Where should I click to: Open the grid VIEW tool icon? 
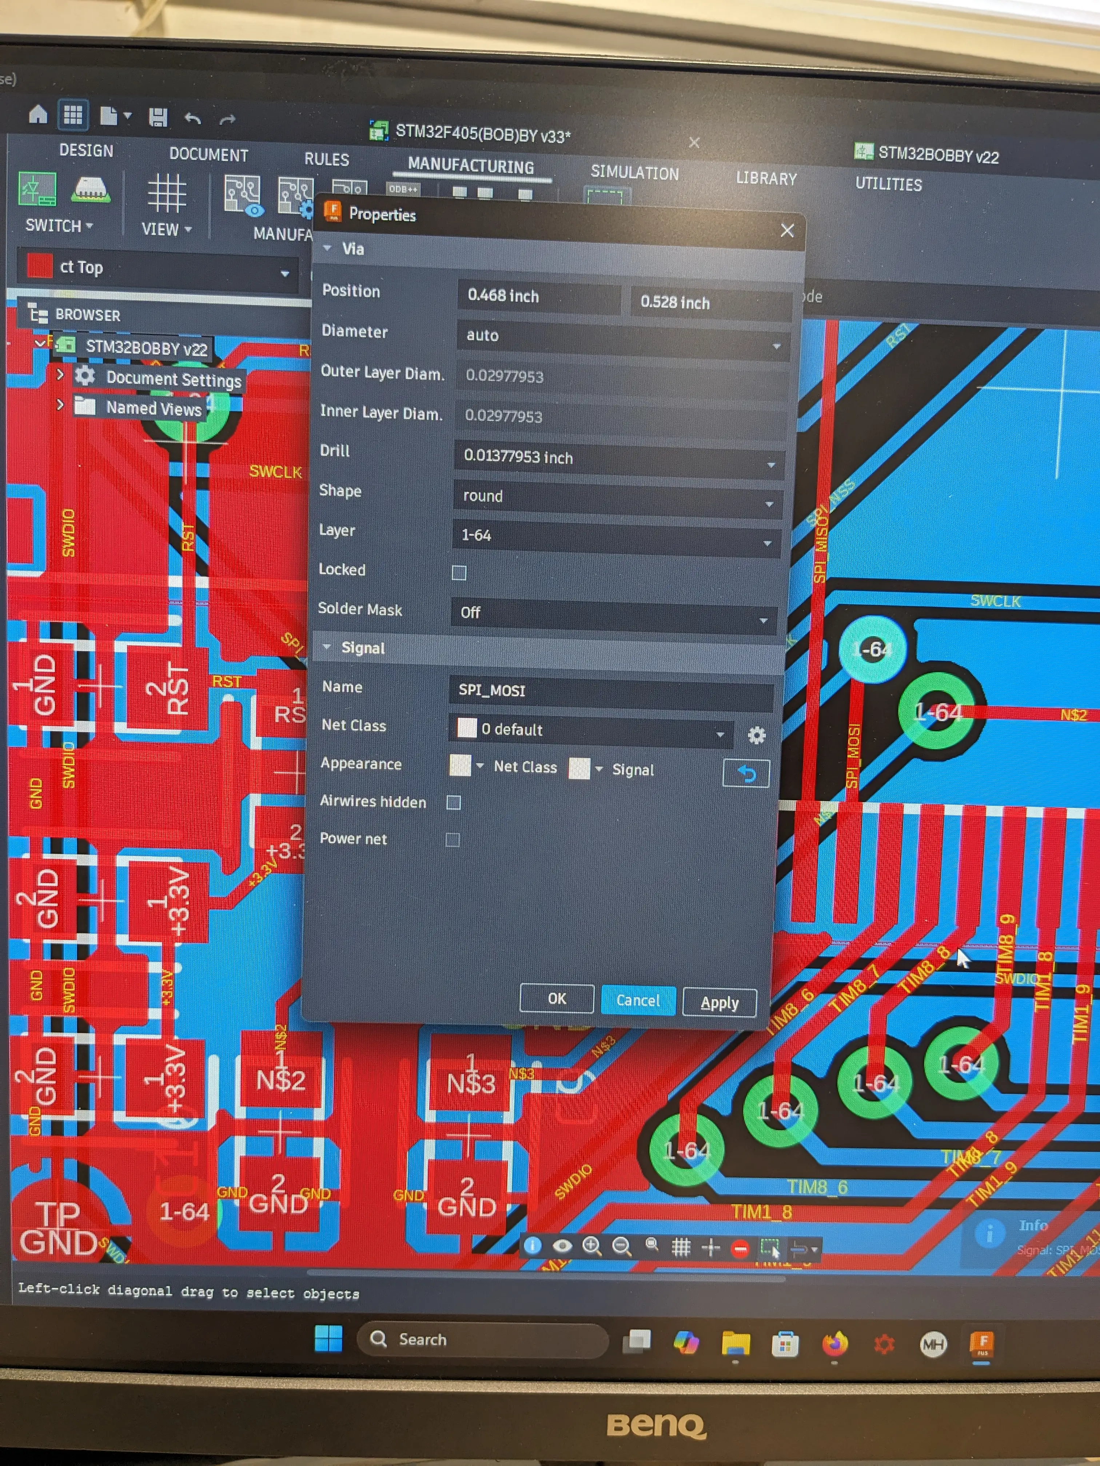[167, 193]
